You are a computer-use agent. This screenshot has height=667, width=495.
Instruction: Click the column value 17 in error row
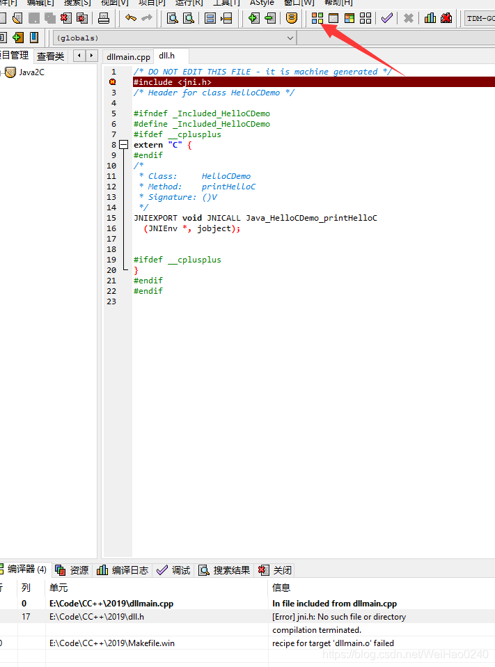pyautogui.click(x=26, y=617)
